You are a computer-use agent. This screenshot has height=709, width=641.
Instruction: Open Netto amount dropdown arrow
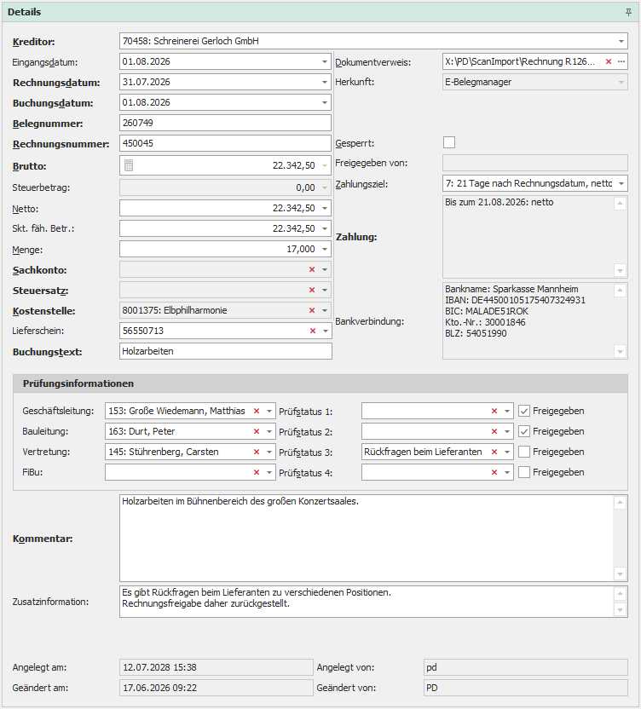(325, 208)
